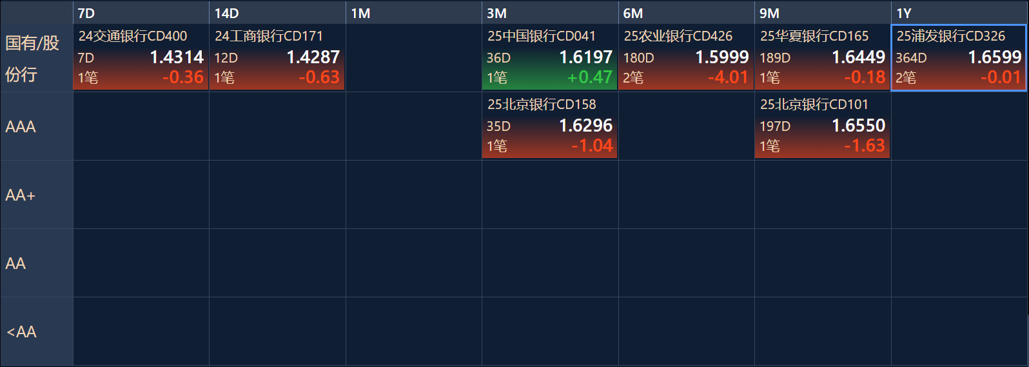1029x367 pixels.
Task: Click the change value -4.01
Action: (x=729, y=77)
